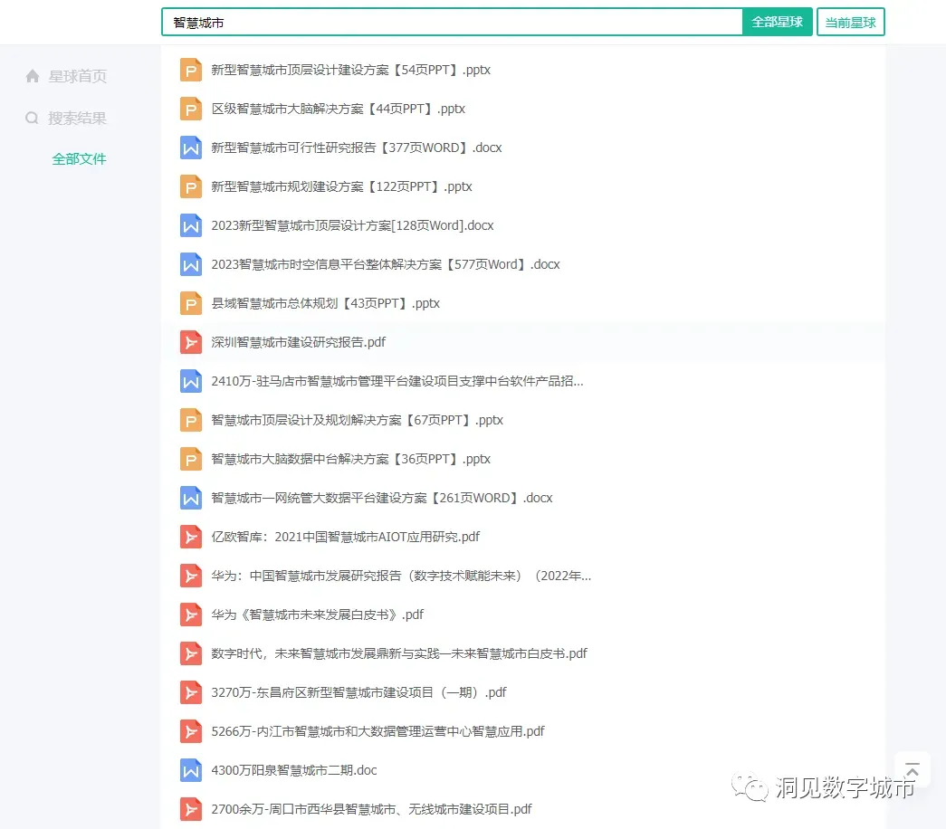Open 2410万-驻马店市智慧城市管理平台 file name
The height and width of the screenshot is (829, 946).
[397, 381]
